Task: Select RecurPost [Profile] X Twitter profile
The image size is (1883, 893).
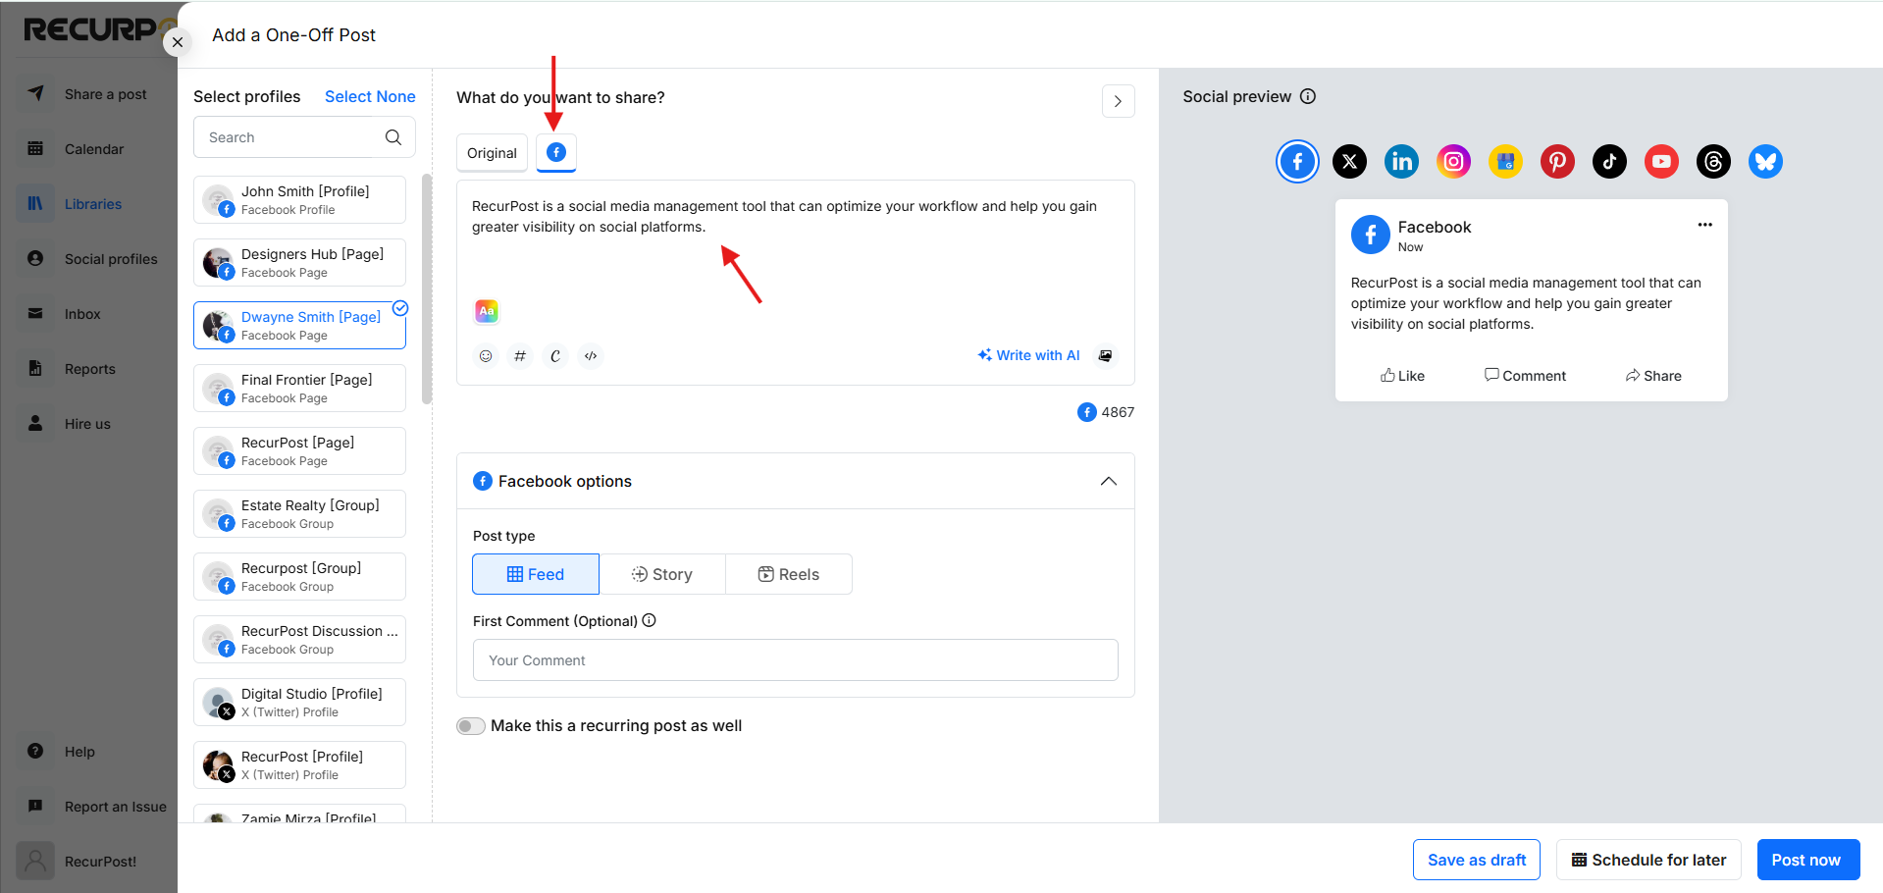Action: pyautogui.click(x=299, y=765)
